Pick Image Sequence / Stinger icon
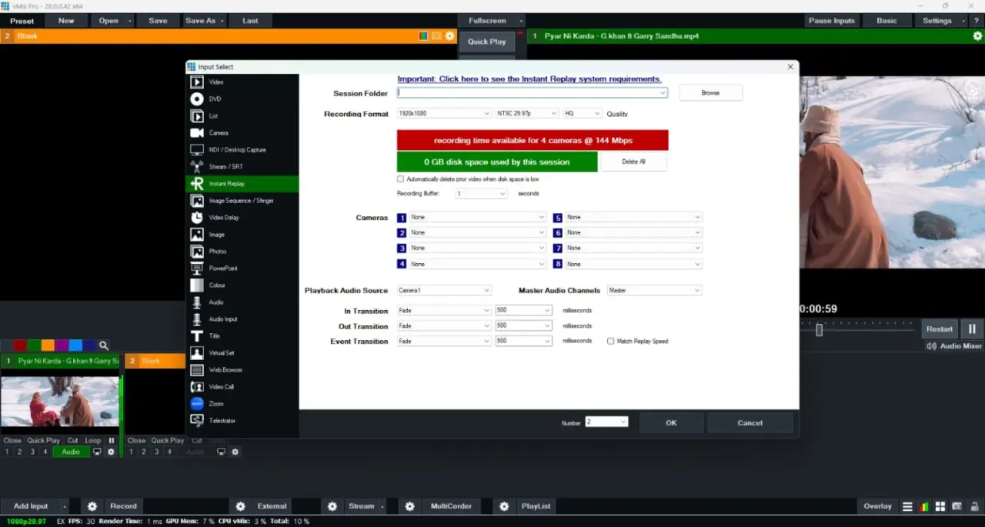The image size is (985, 527). point(197,200)
